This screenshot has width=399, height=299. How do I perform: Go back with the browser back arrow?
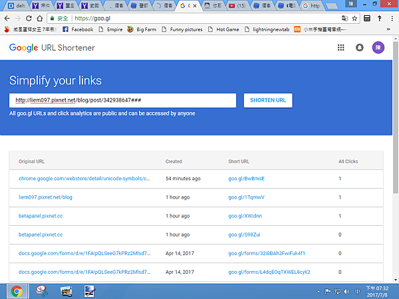pos(7,19)
